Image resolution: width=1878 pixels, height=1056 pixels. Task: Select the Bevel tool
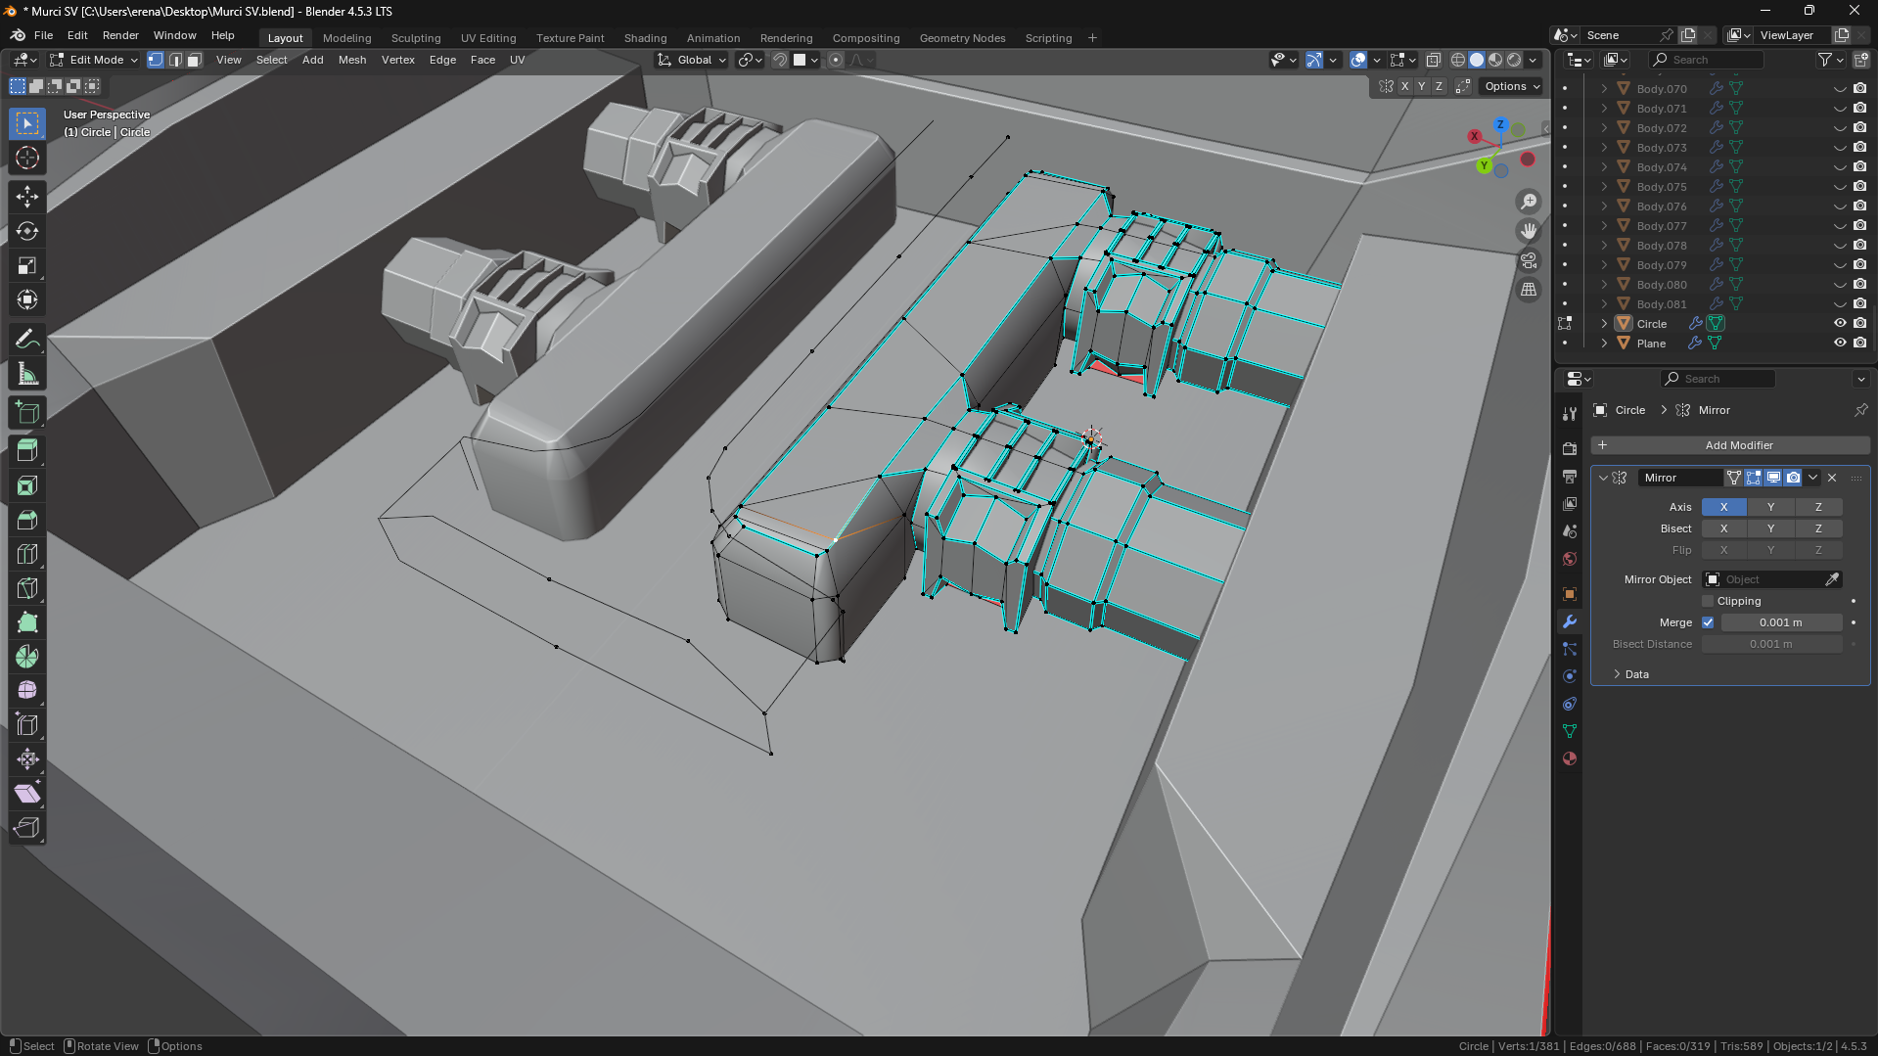27,520
